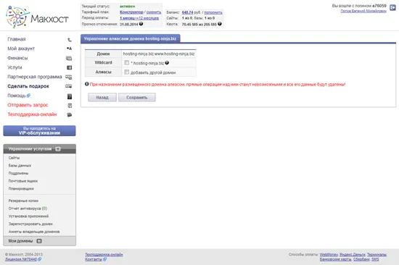Click the Техподдержка-онлайн chat bubble icon

69,115
